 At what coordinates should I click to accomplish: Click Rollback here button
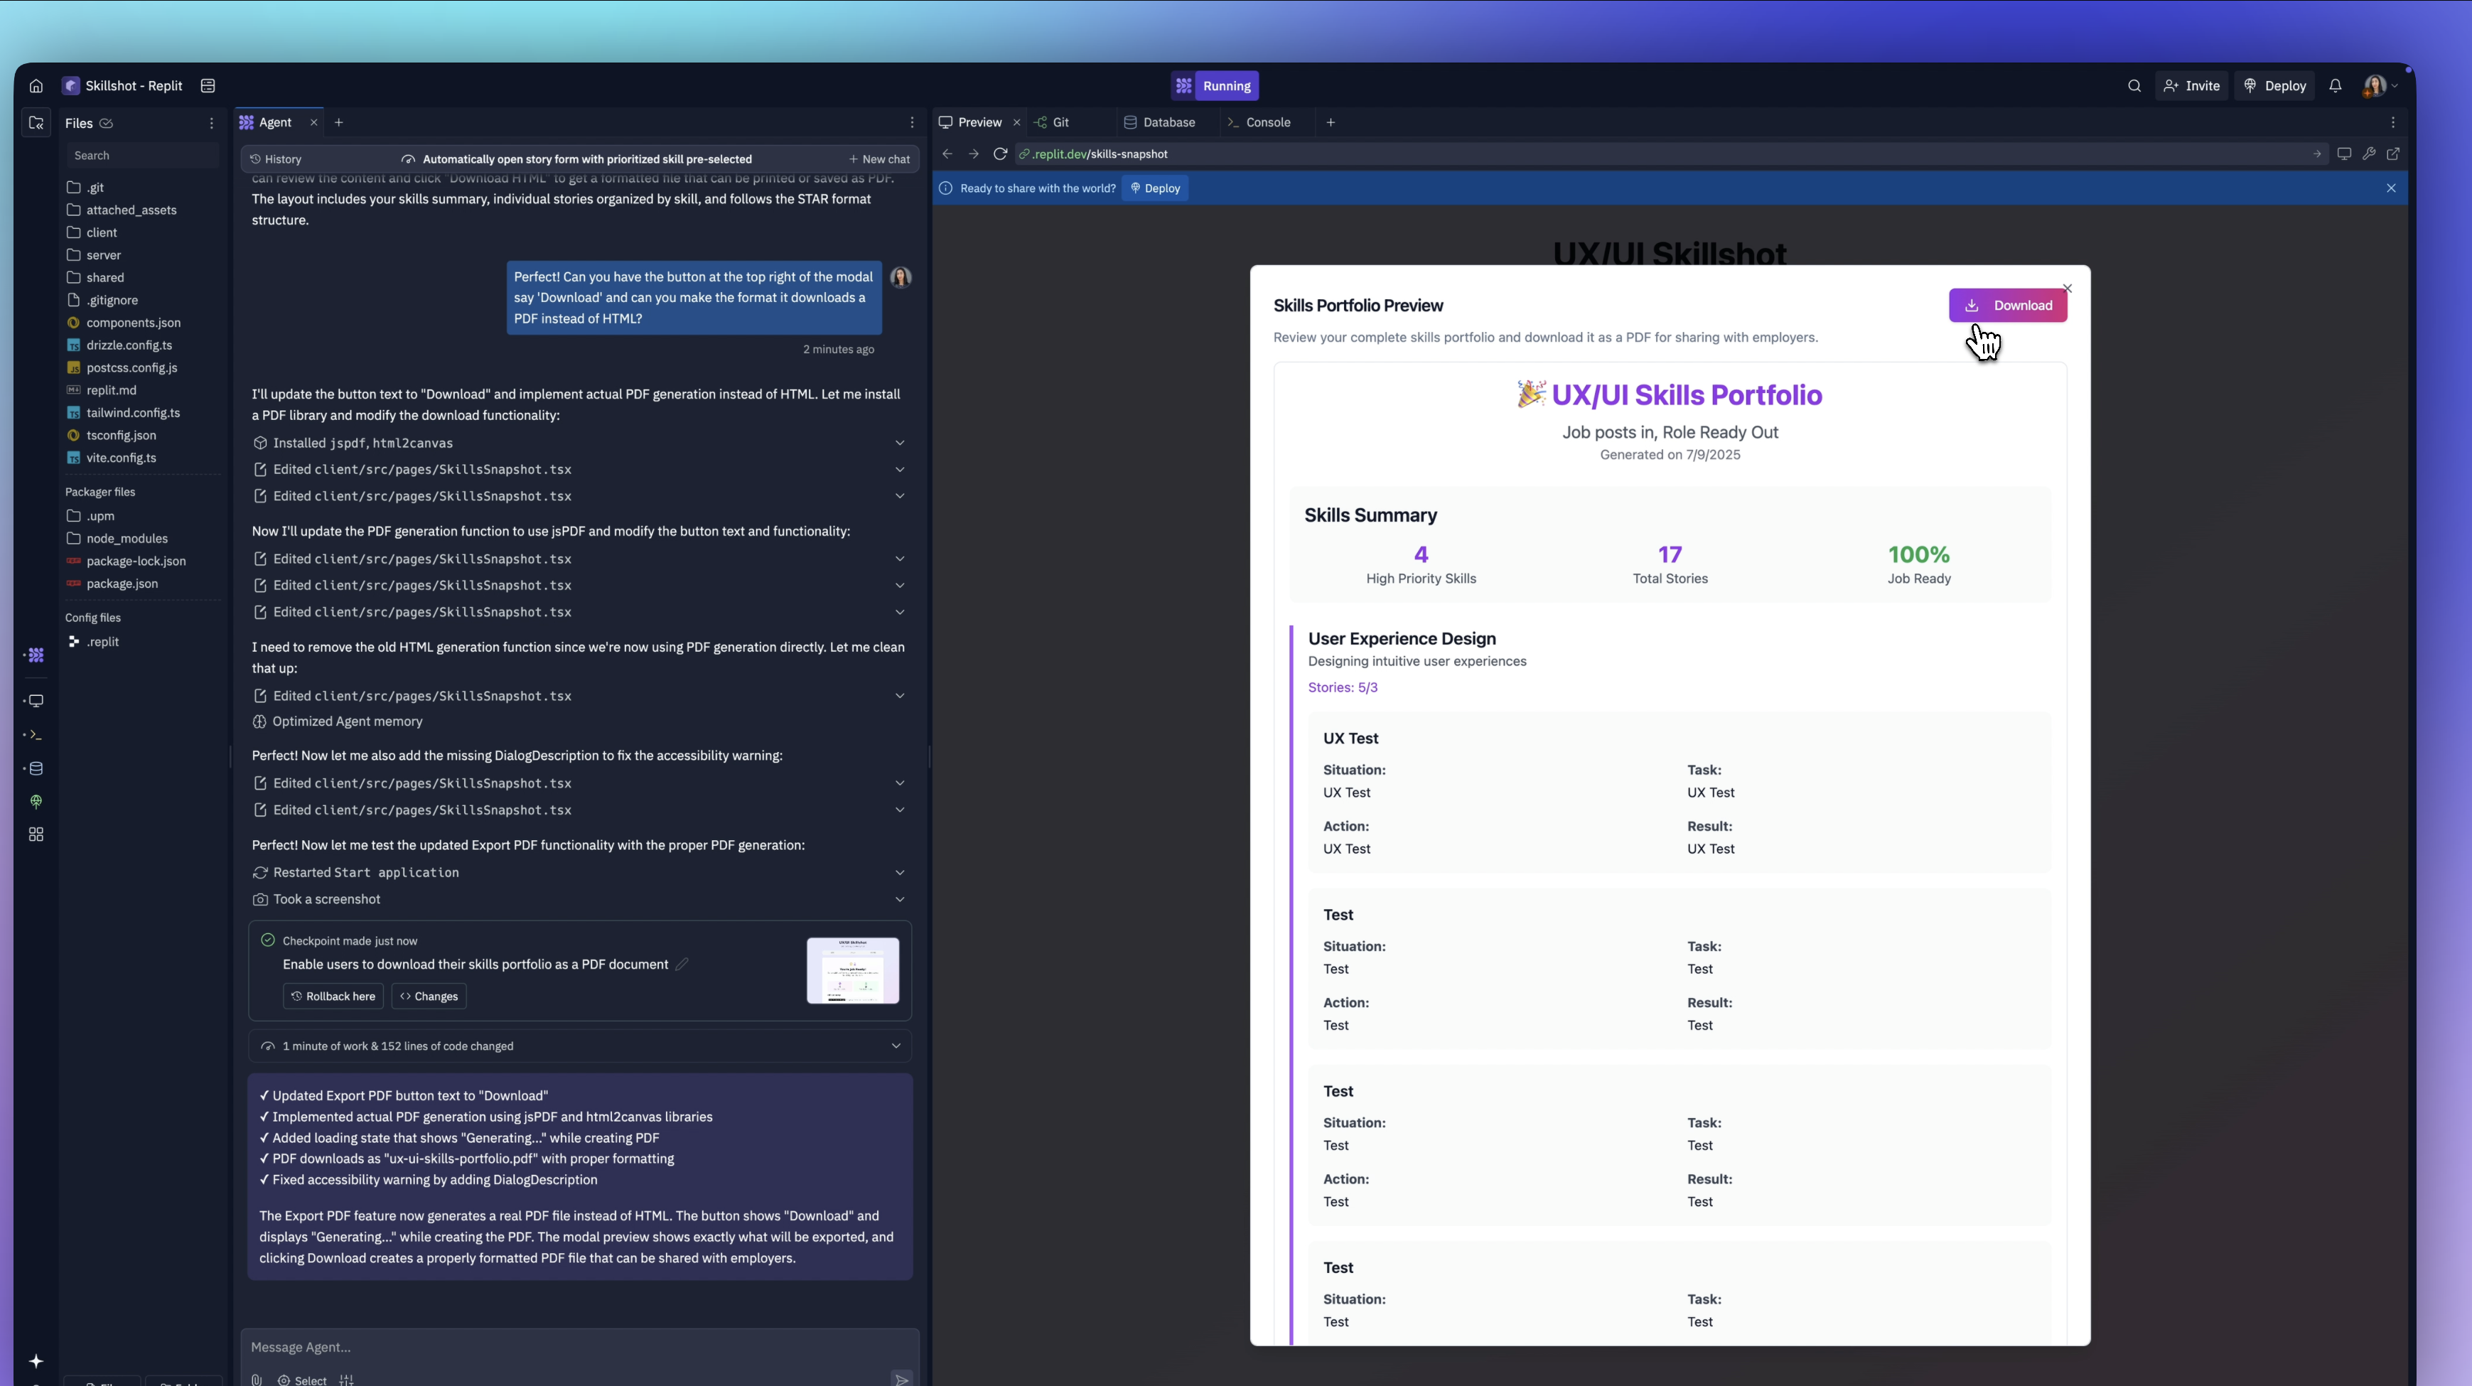pos(333,996)
